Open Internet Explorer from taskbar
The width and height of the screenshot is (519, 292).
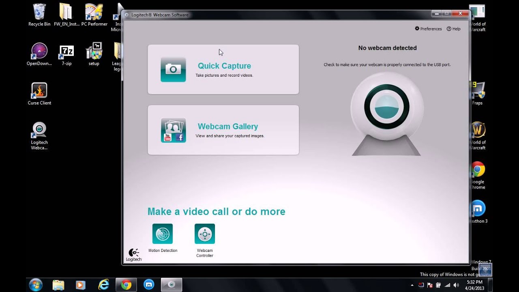tap(103, 285)
